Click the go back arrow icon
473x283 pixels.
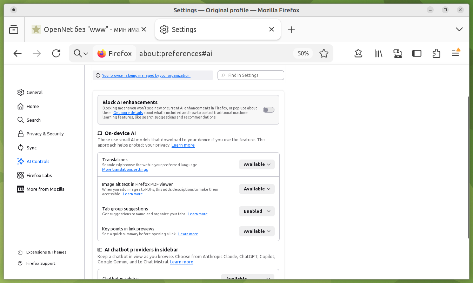(x=18, y=53)
